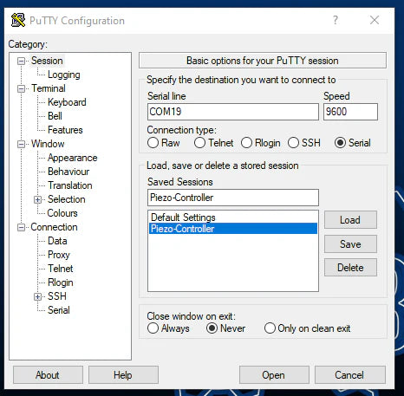Screen dimensions: 404x396
Task: Open the Colours category
Action: [x=62, y=213]
